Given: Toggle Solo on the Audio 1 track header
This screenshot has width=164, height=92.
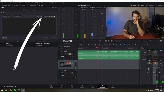Looking at the screenshot, I should [x=70, y=54].
